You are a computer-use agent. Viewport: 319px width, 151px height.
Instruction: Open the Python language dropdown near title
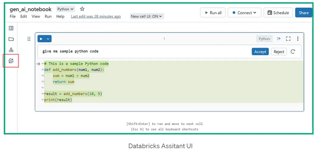(65, 9)
